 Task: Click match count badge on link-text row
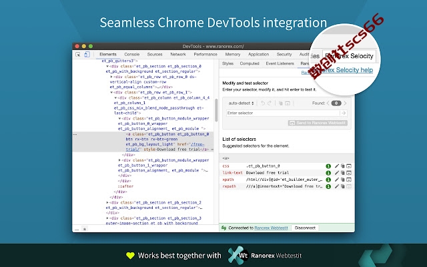point(328,173)
